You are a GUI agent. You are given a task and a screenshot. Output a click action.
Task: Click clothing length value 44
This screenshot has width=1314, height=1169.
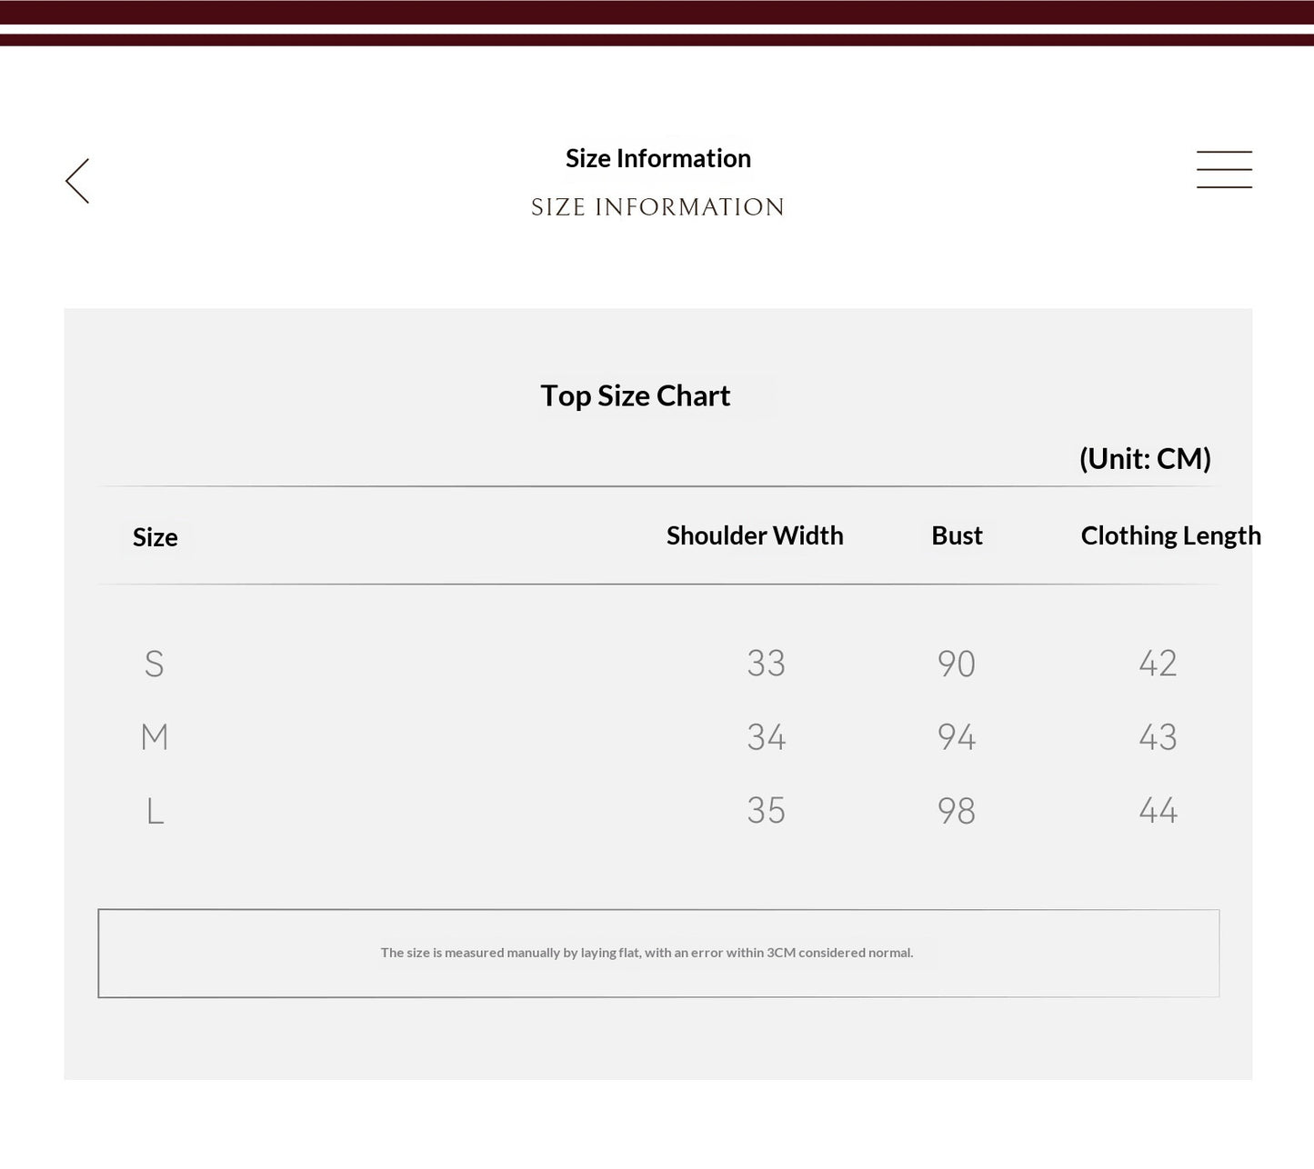point(1158,811)
